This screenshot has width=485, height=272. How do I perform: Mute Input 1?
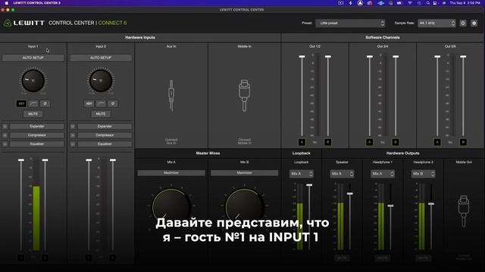(x=33, y=114)
